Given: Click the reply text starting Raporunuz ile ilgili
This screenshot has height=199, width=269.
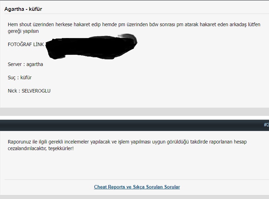Looking at the screenshot, I should pyautogui.click(x=127, y=145).
